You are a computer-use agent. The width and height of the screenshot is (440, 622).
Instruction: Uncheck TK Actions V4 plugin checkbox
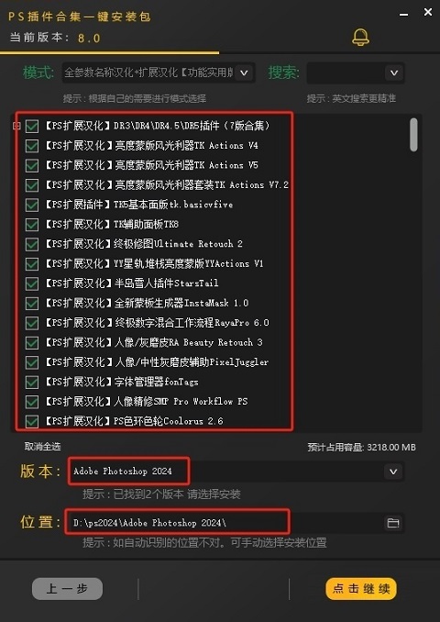tap(32, 146)
